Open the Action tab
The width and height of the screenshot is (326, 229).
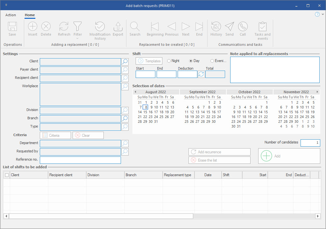tap(11, 15)
